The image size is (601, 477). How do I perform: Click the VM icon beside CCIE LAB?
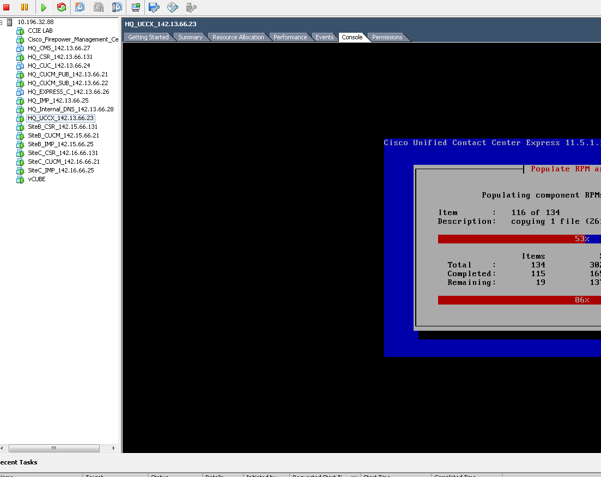pos(20,31)
